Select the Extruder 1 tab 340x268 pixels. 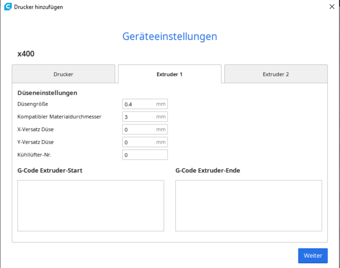(x=169, y=75)
